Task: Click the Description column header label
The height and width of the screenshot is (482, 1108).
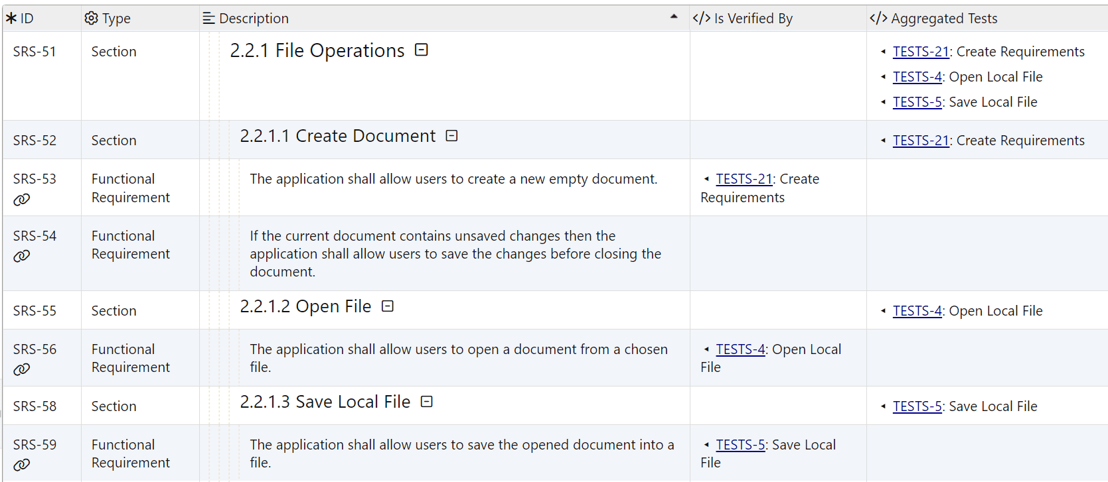Action: 254,19
